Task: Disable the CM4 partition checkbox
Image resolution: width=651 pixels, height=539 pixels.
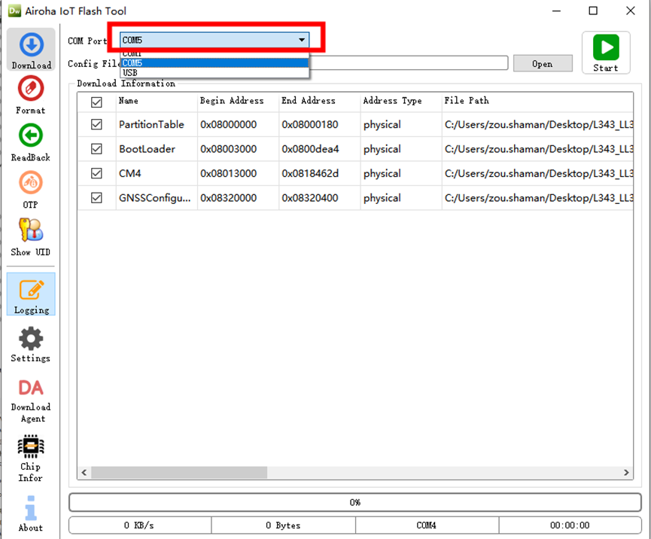Action: point(96,174)
